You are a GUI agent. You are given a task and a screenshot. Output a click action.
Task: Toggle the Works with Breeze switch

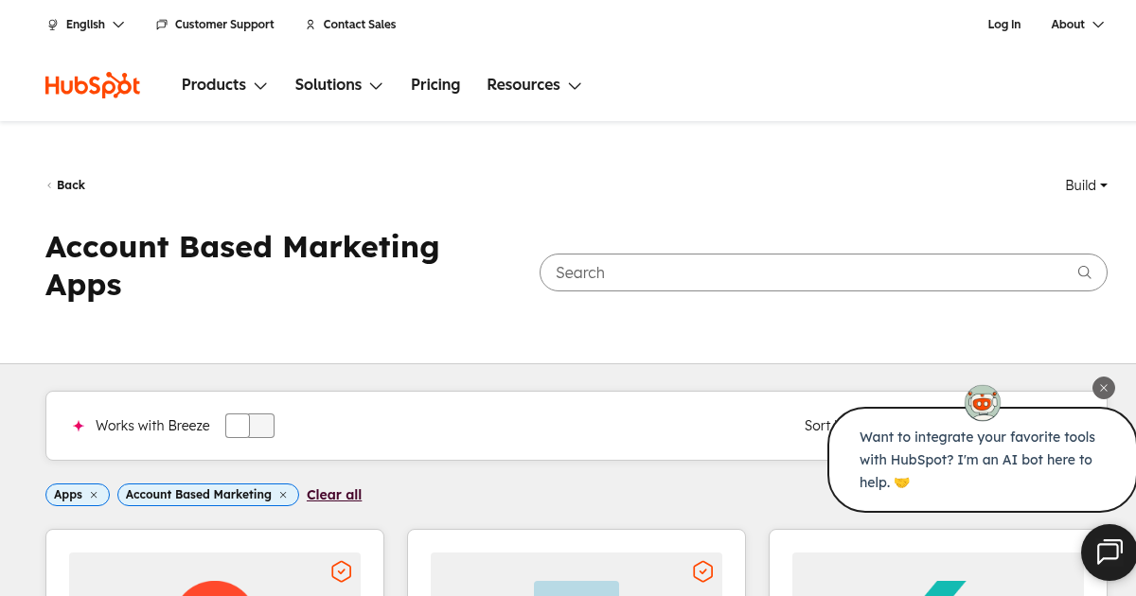[x=250, y=426]
